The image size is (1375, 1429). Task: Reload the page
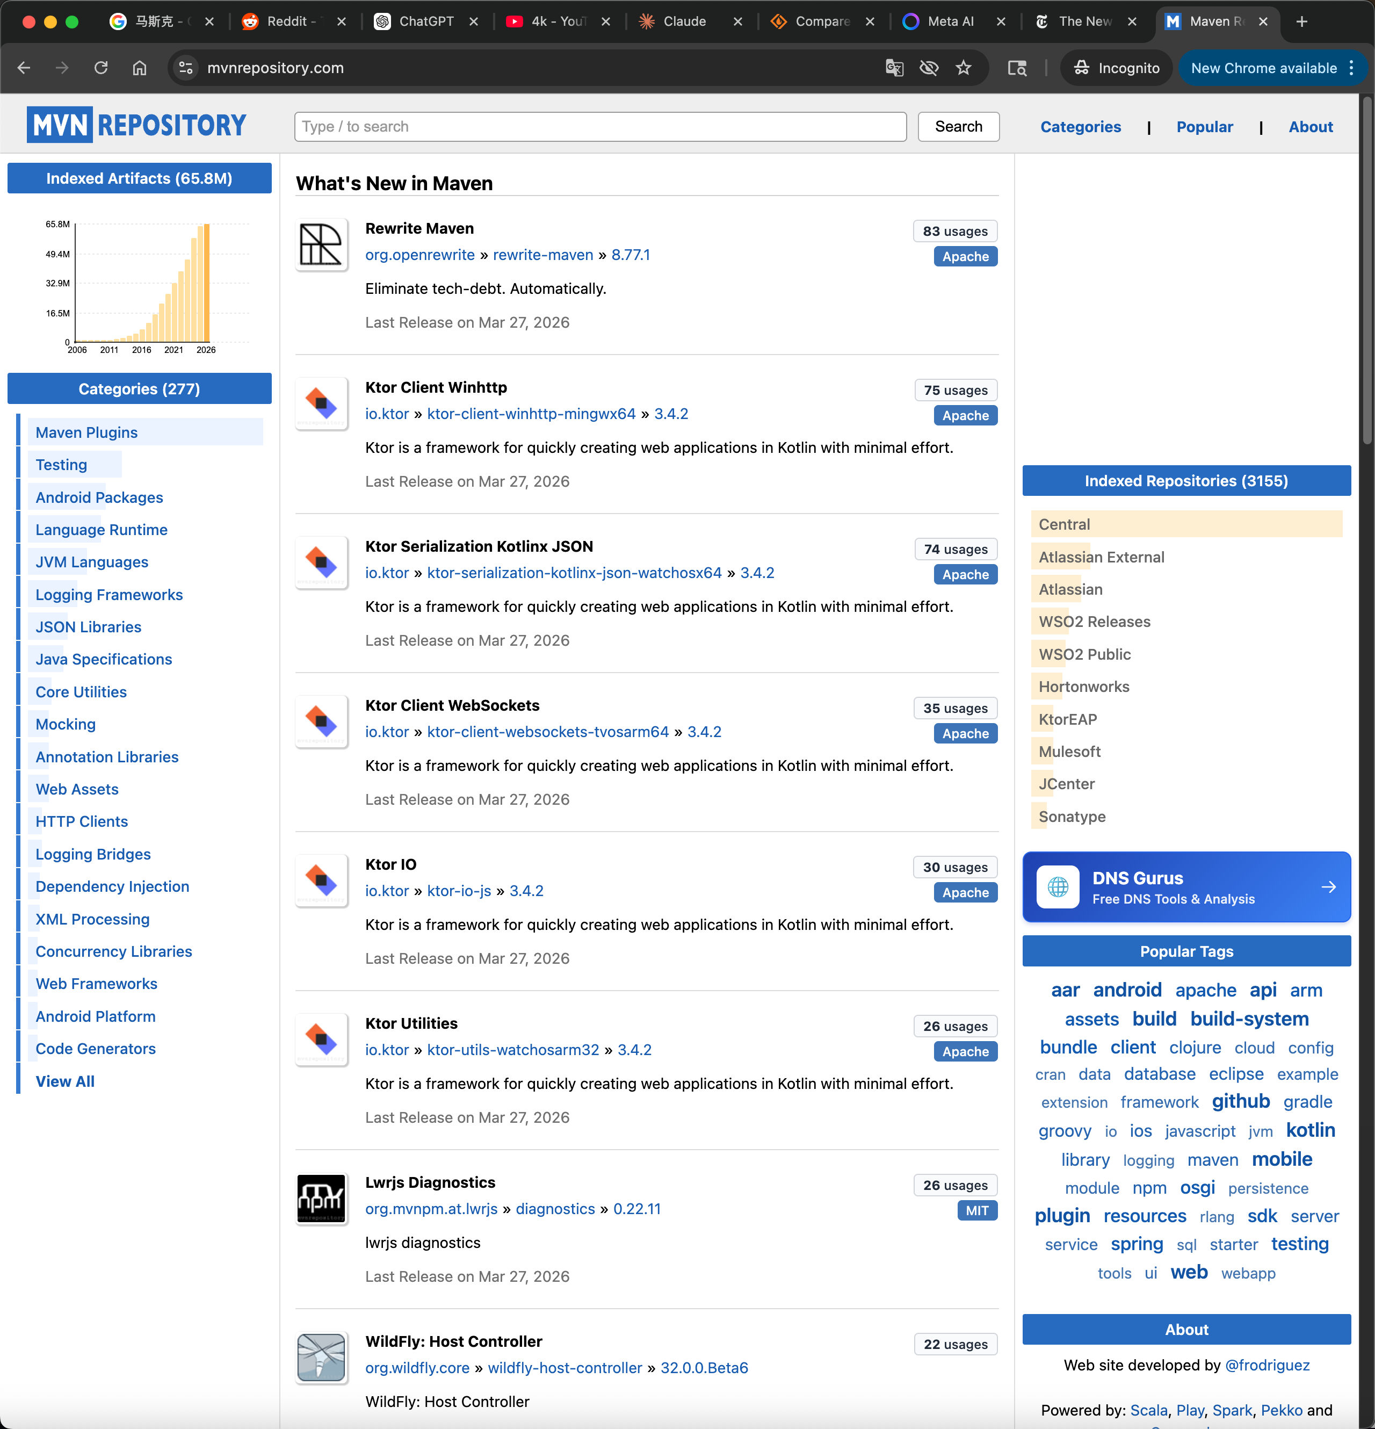point(100,68)
